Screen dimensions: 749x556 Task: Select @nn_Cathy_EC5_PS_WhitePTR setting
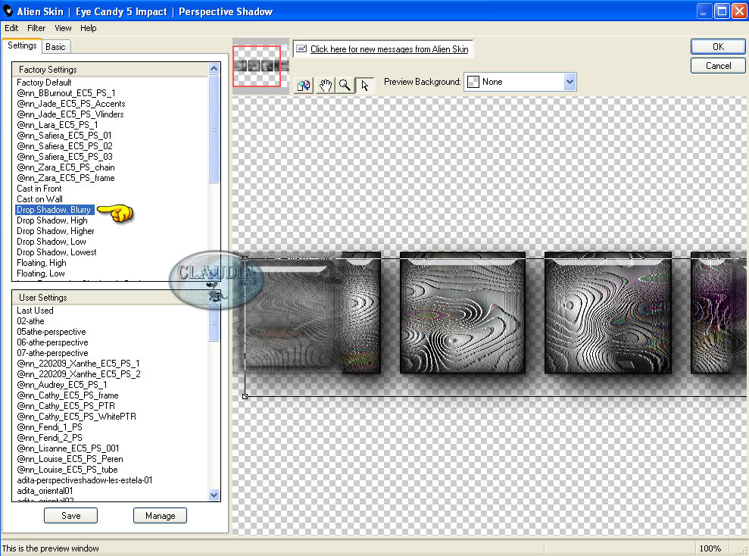point(76,417)
